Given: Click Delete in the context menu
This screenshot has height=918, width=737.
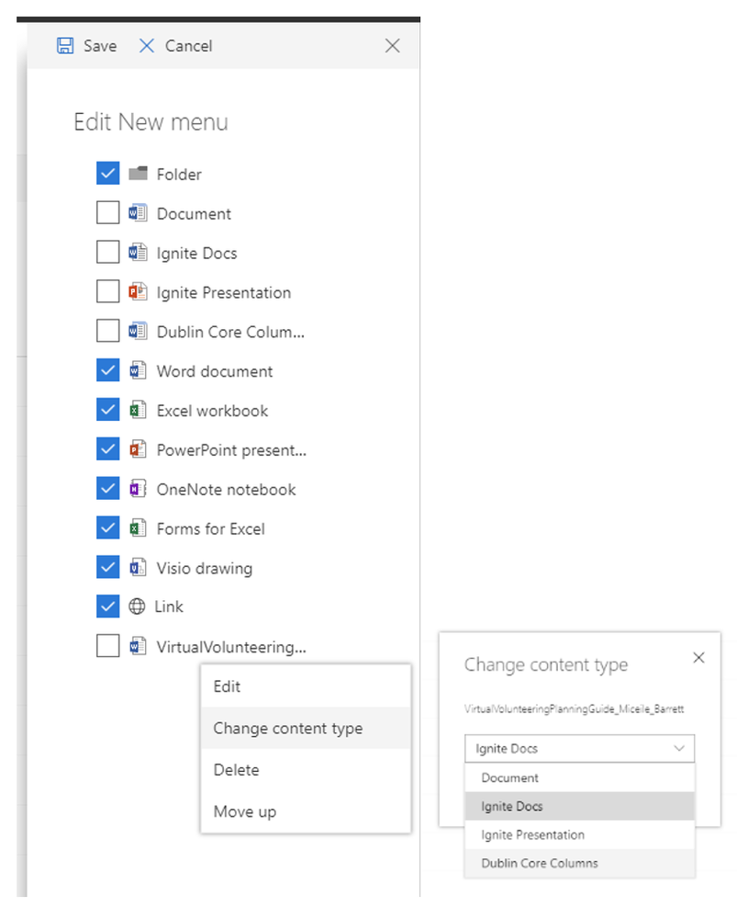Looking at the screenshot, I should click(237, 770).
